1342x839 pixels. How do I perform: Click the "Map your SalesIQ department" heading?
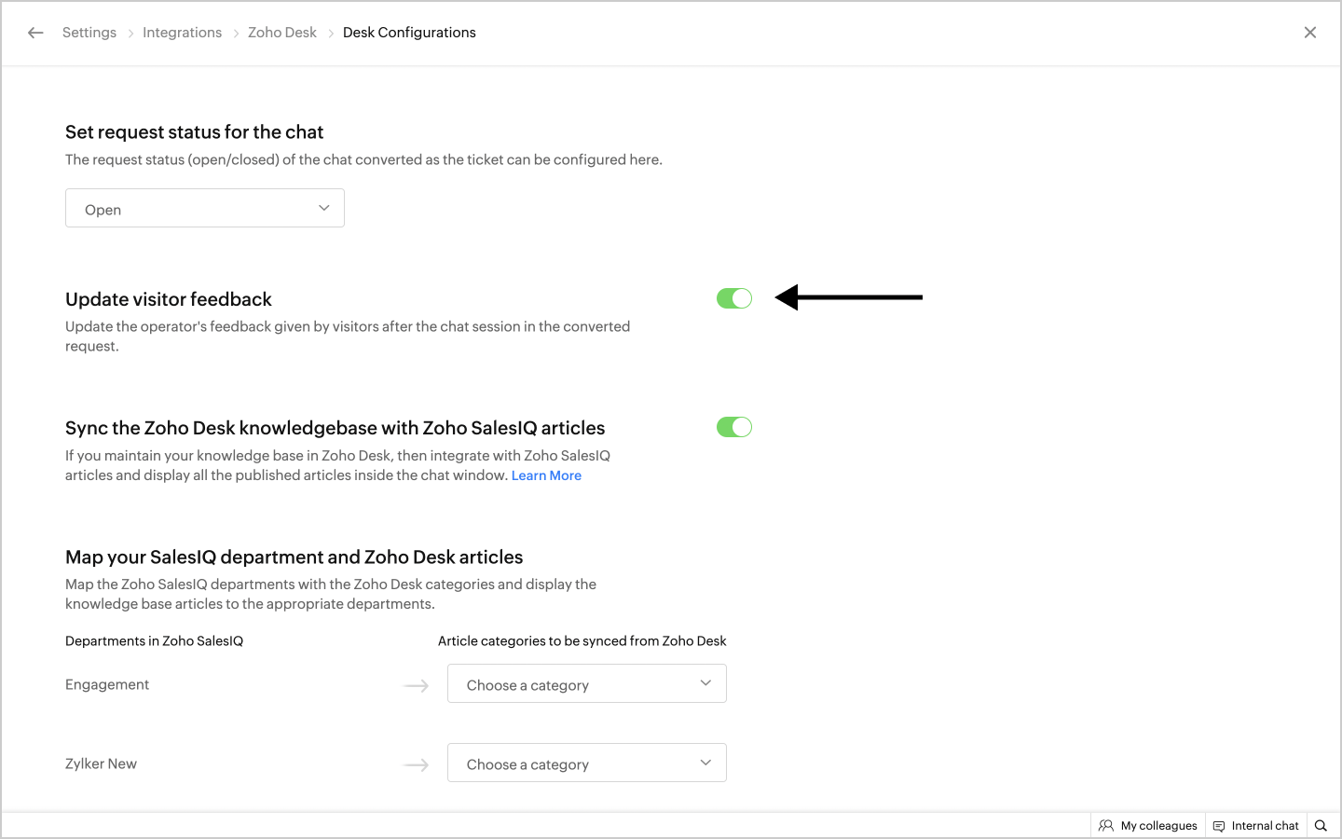294,557
